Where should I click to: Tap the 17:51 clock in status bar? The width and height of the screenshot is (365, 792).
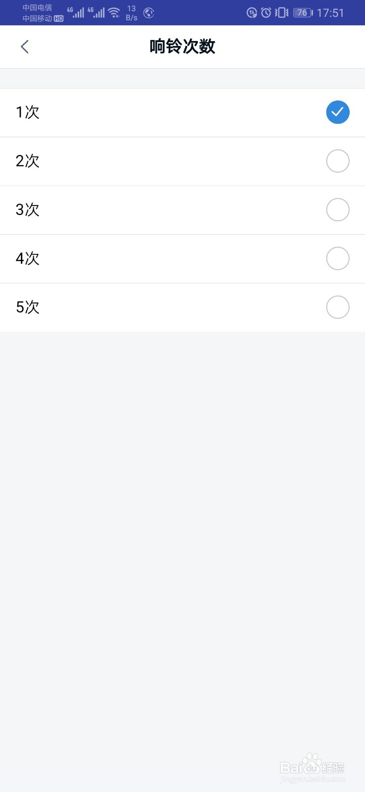330,13
